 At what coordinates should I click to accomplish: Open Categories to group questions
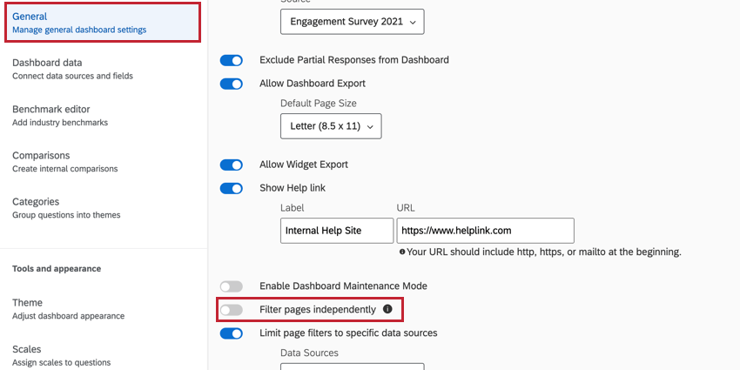tap(66, 207)
